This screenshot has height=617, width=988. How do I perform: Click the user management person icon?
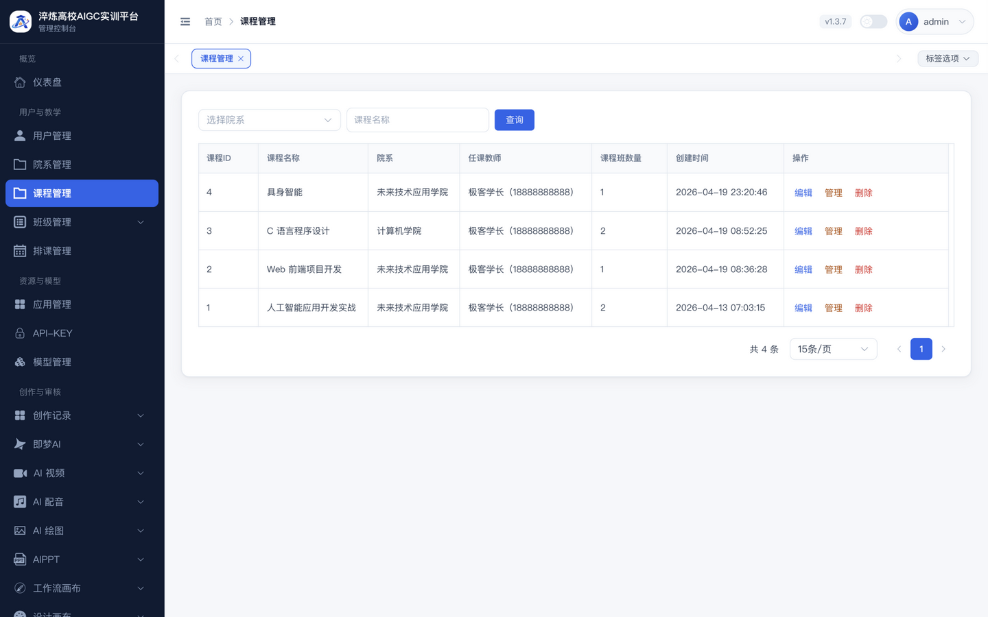coord(20,136)
